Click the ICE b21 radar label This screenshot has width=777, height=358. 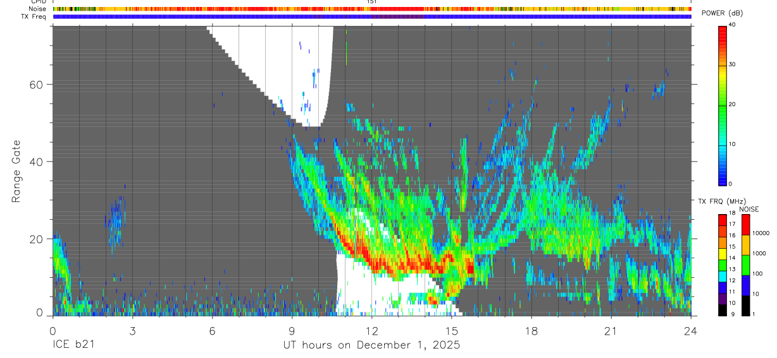coord(74,345)
